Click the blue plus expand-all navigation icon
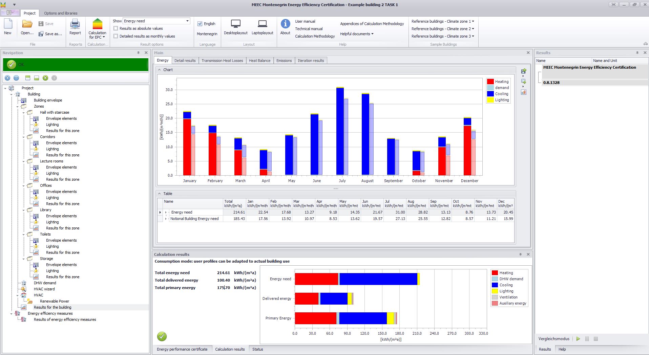This screenshot has height=355, width=649. click(x=7, y=78)
